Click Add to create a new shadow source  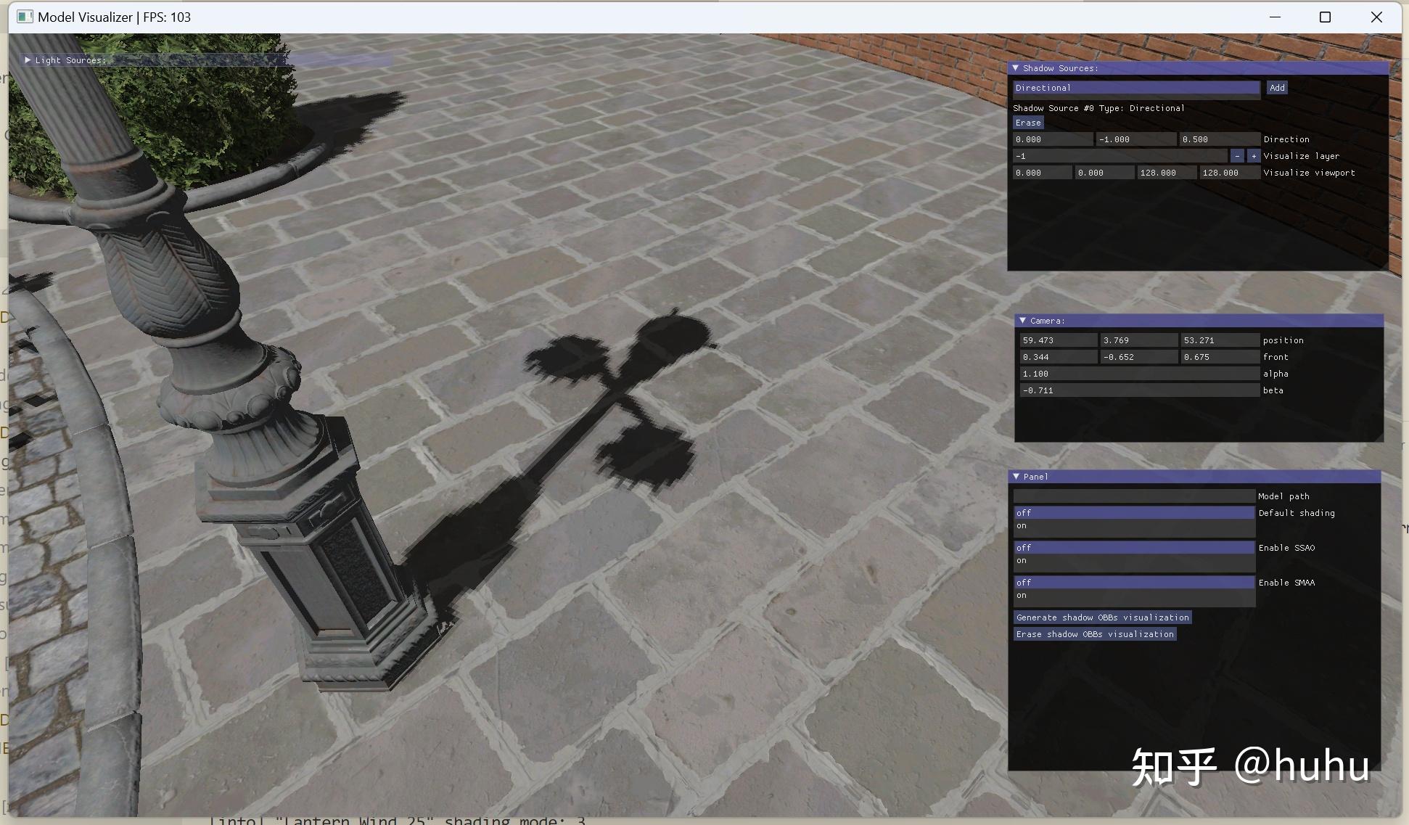pos(1277,87)
